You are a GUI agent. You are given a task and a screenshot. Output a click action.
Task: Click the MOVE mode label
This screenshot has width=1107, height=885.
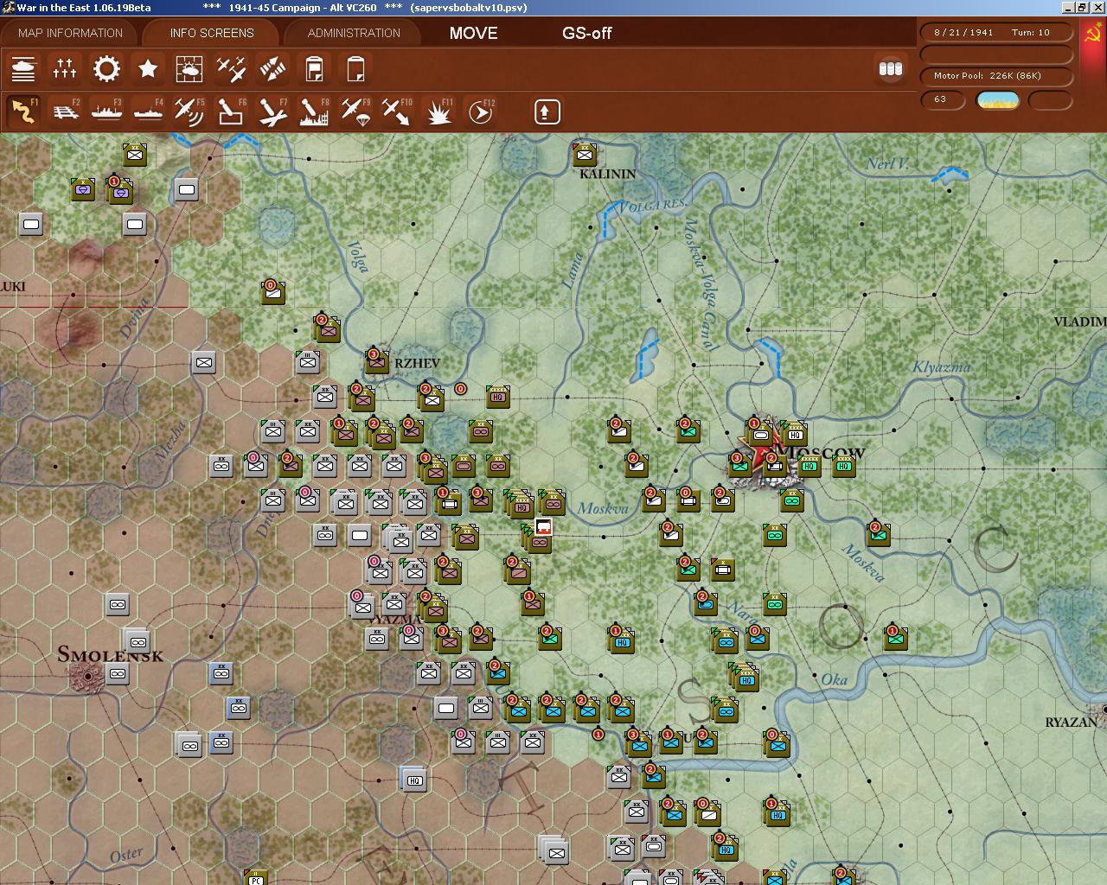473,33
